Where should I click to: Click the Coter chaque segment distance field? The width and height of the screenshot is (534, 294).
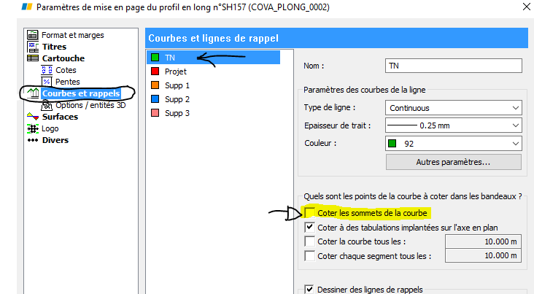click(483, 255)
